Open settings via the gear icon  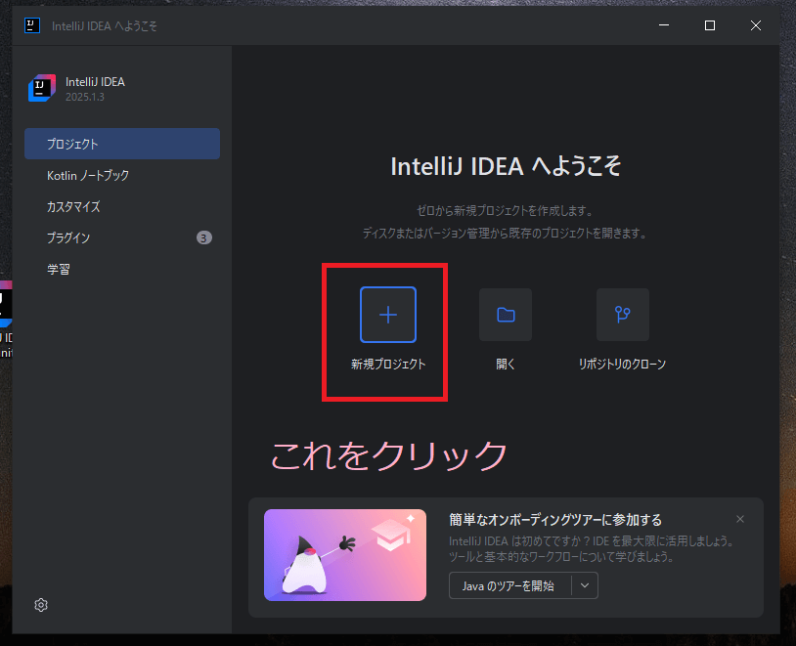point(41,605)
